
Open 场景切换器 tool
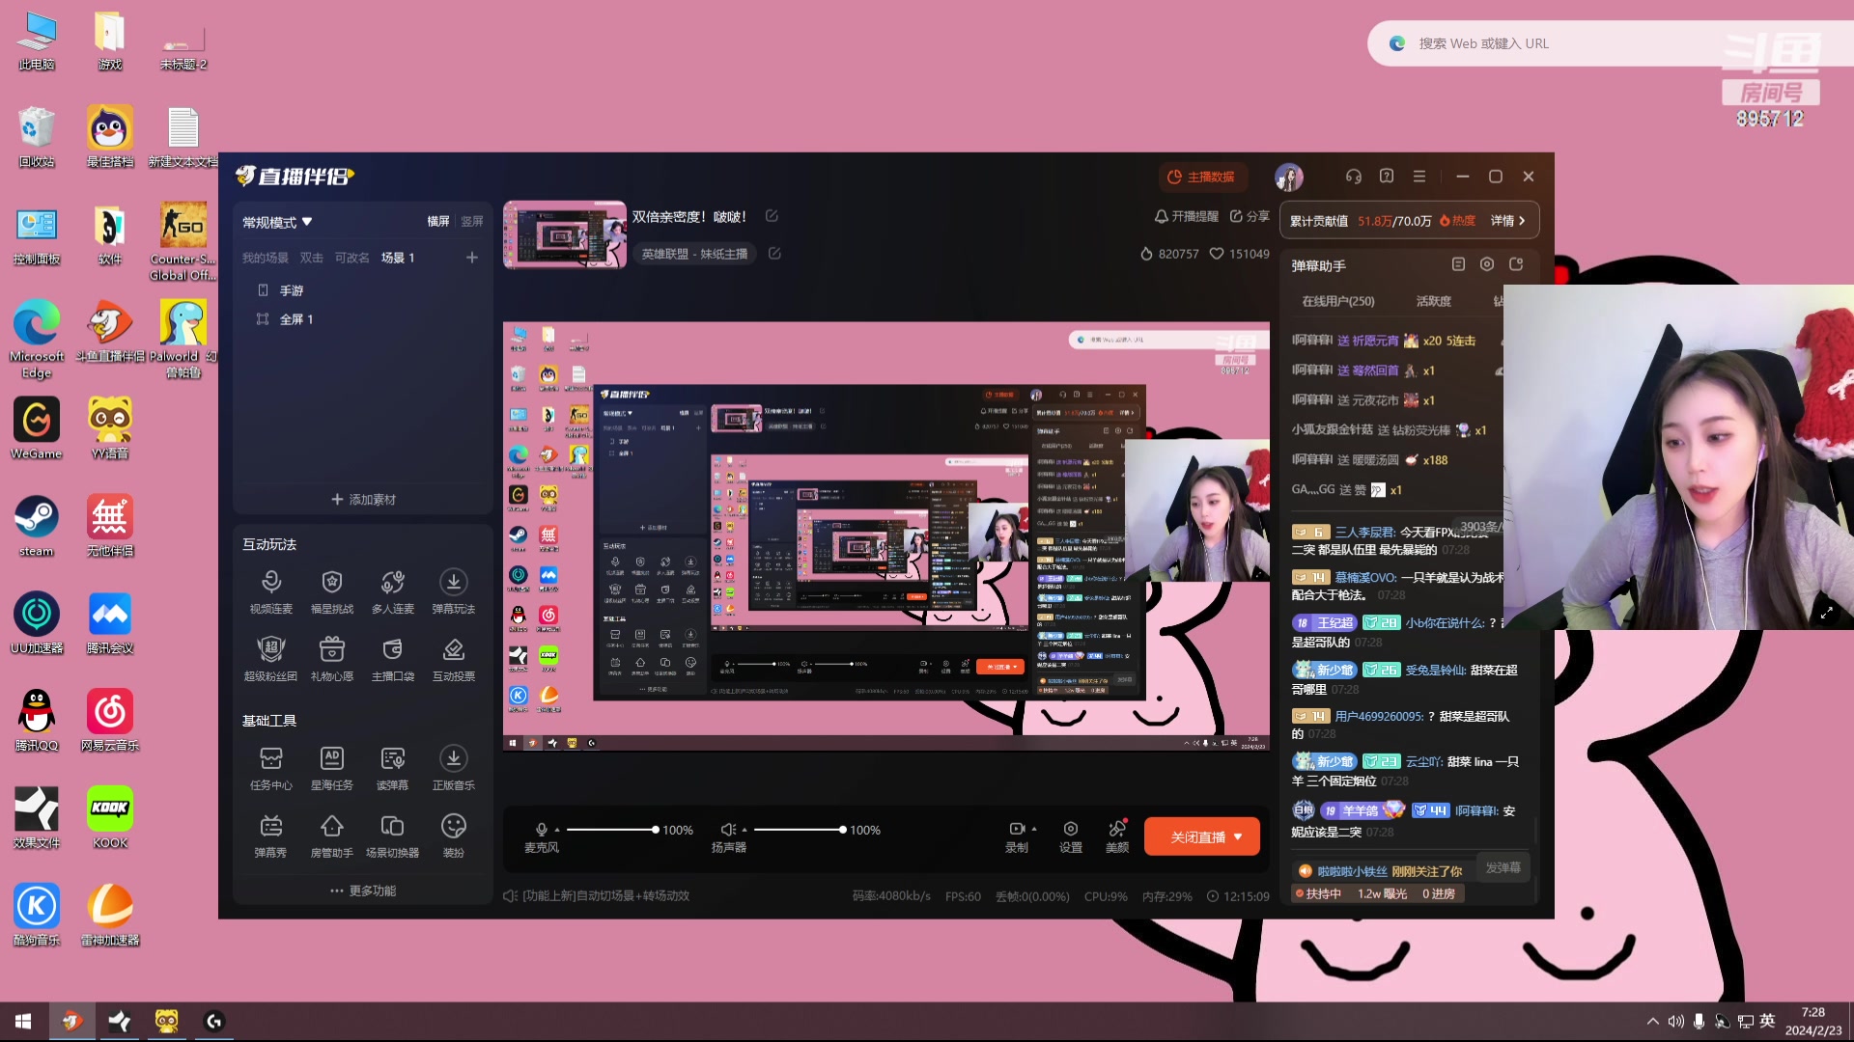click(x=392, y=827)
